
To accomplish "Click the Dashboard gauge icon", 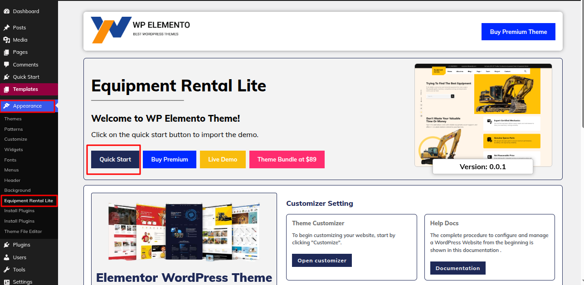I will coord(7,11).
